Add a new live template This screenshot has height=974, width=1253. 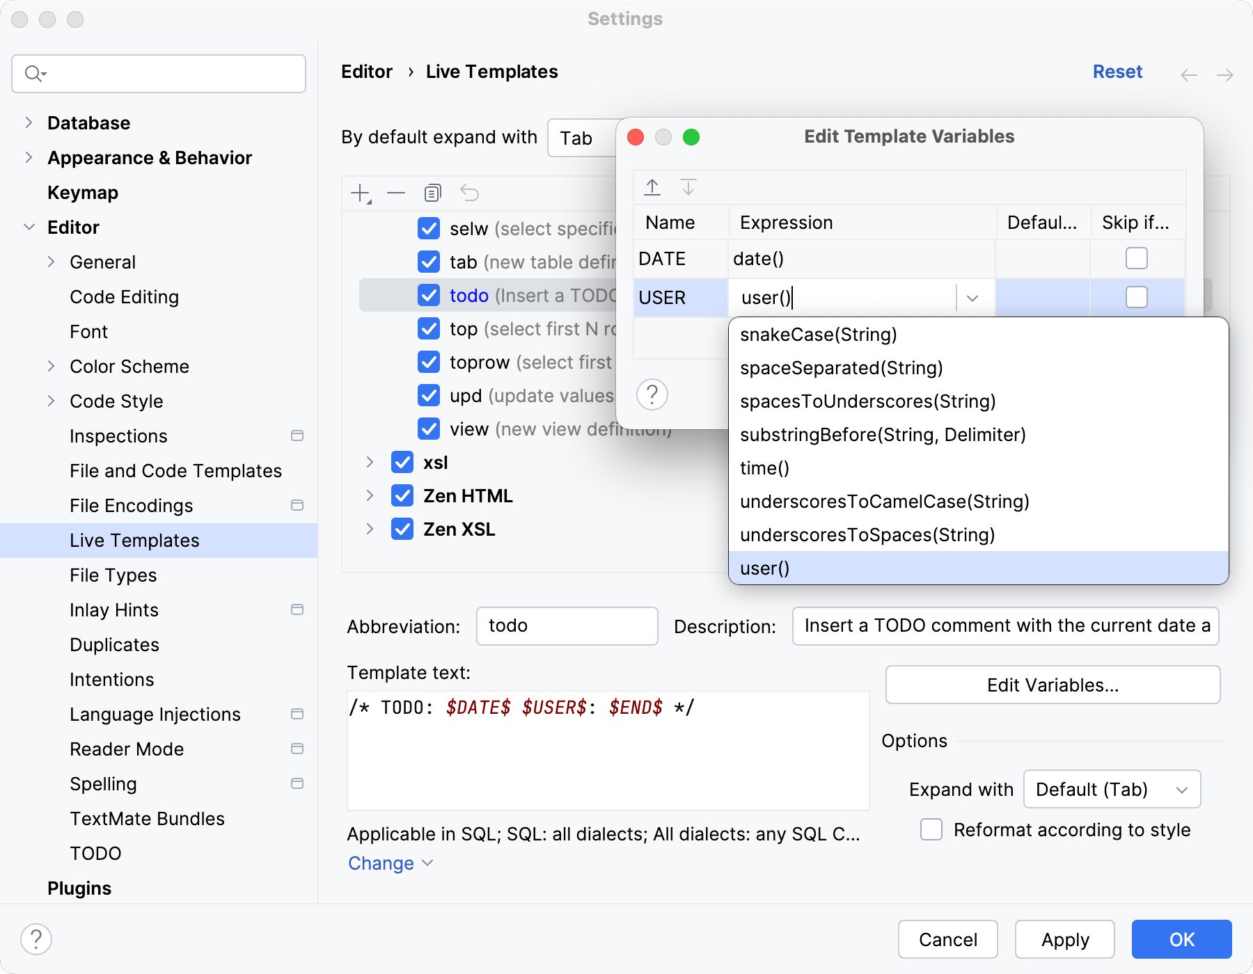coord(358,192)
